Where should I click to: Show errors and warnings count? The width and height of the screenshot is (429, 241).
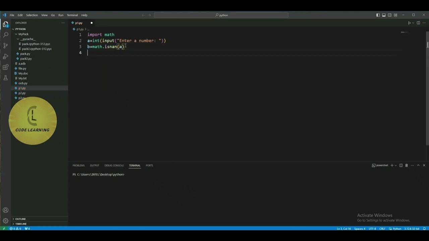tap(15, 229)
